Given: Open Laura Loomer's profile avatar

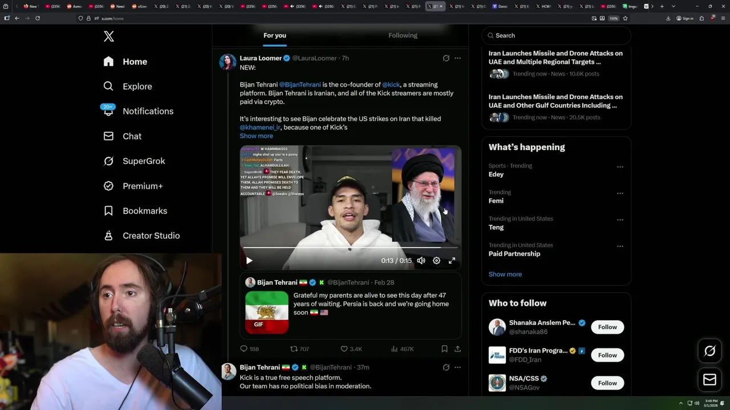Looking at the screenshot, I should pos(228,62).
